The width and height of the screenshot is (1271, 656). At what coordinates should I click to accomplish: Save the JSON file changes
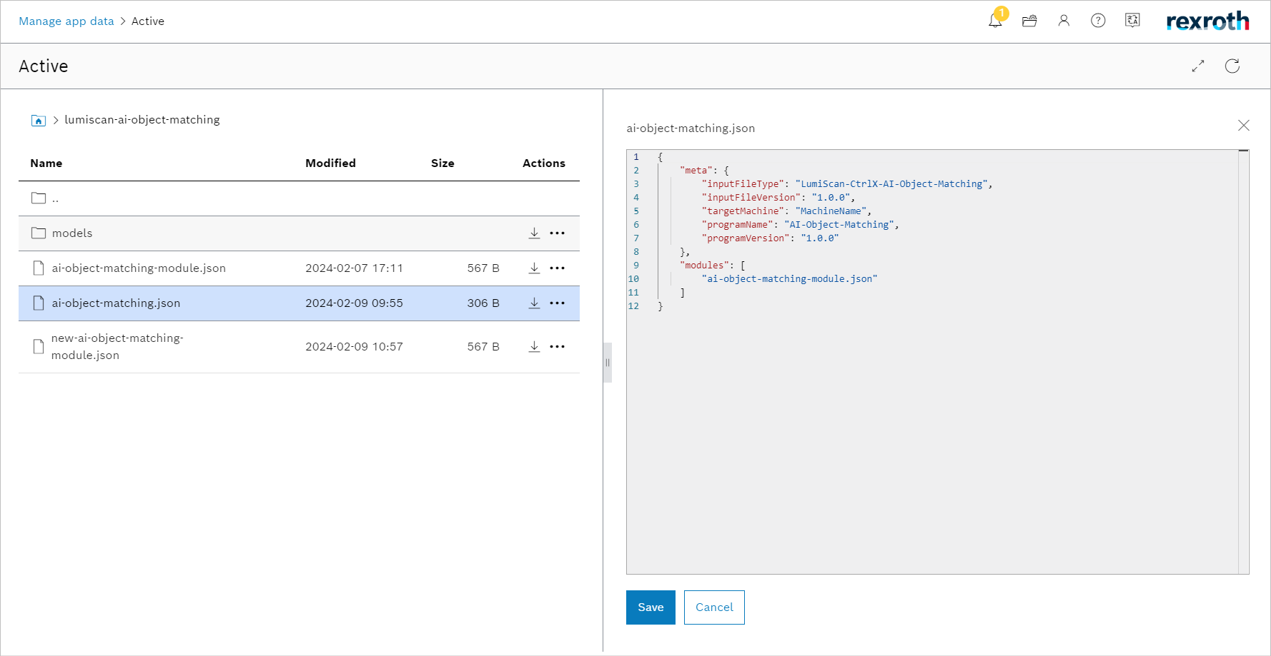(651, 607)
